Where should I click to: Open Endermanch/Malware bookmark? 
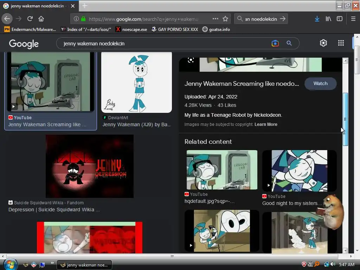(30, 30)
